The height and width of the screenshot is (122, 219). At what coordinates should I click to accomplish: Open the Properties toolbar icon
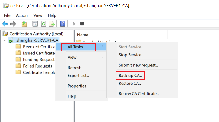[35, 24]
